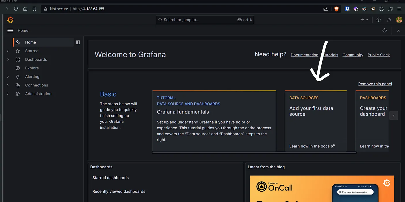
Task: Collapse the top bar with chevron
Action: click(398, 31)
